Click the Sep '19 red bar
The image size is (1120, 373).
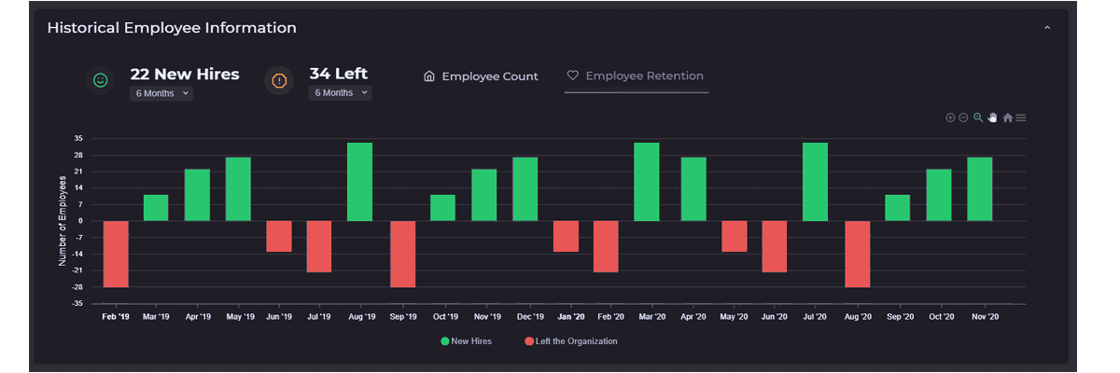[x=402, y=254]
